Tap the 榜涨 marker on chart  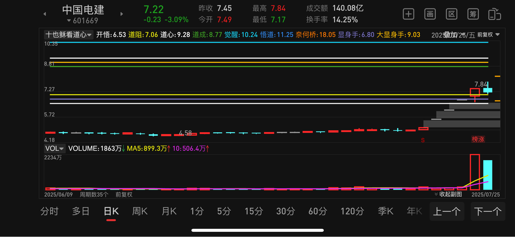tap(478, 139)
